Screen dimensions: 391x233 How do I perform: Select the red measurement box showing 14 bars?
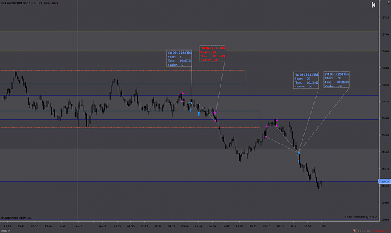pyautogui.click(x=212, y=54)
